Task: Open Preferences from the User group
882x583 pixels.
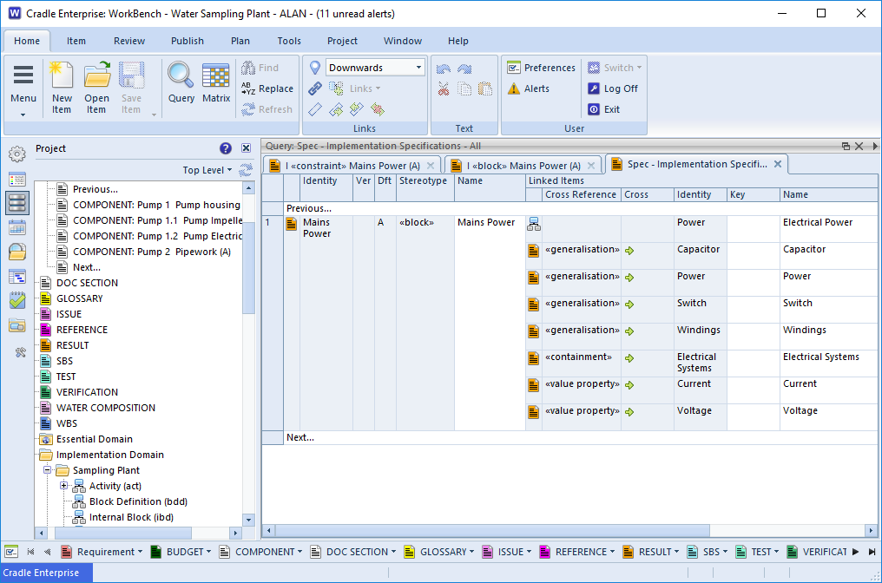Action: click(541, 68)
